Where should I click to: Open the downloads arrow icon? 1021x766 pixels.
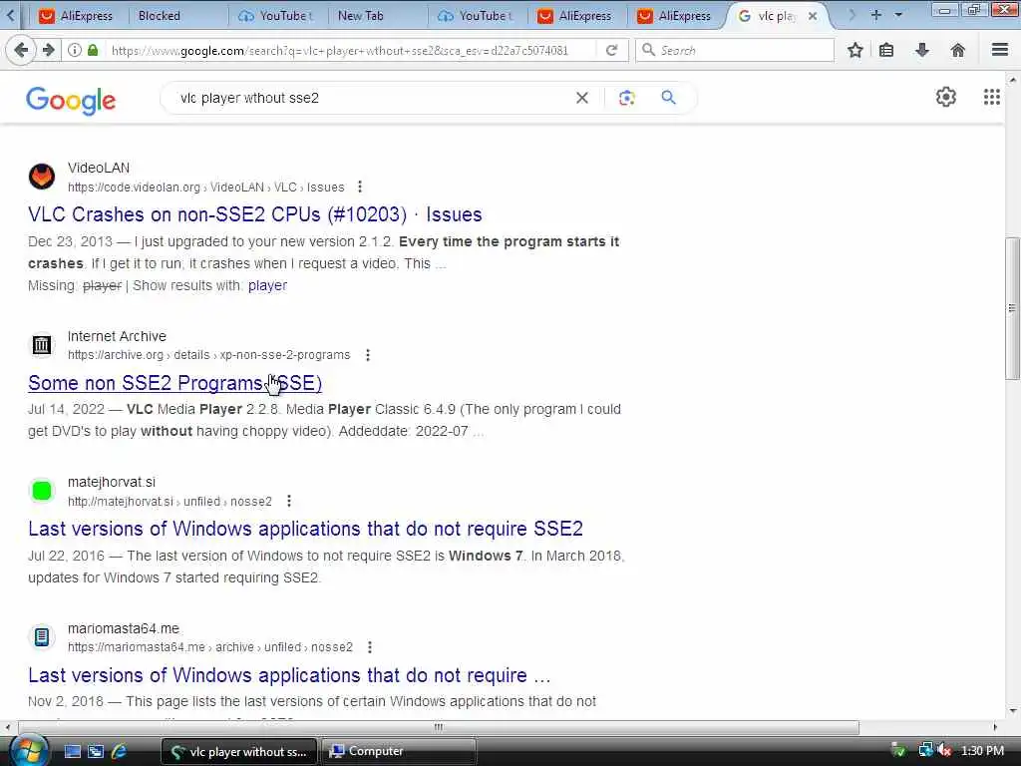tap(922, 50)
